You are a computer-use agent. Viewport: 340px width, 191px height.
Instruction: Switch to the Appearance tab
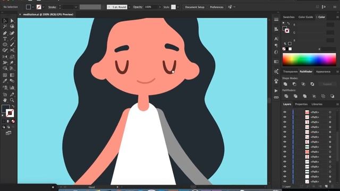pos(323,72)
